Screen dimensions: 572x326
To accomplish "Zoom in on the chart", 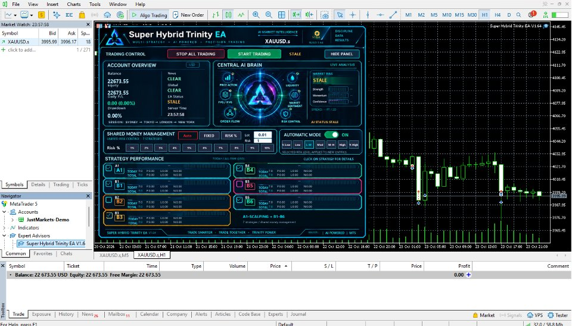I will tap(256, 15).
